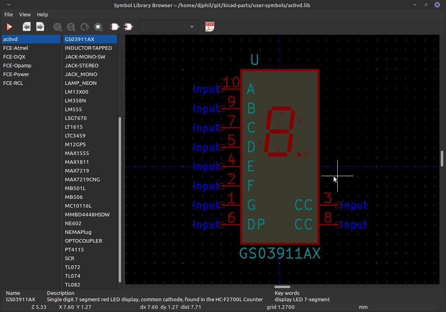
Task: Click the GS03911AX value label on canvas
Action: [280, 253]
